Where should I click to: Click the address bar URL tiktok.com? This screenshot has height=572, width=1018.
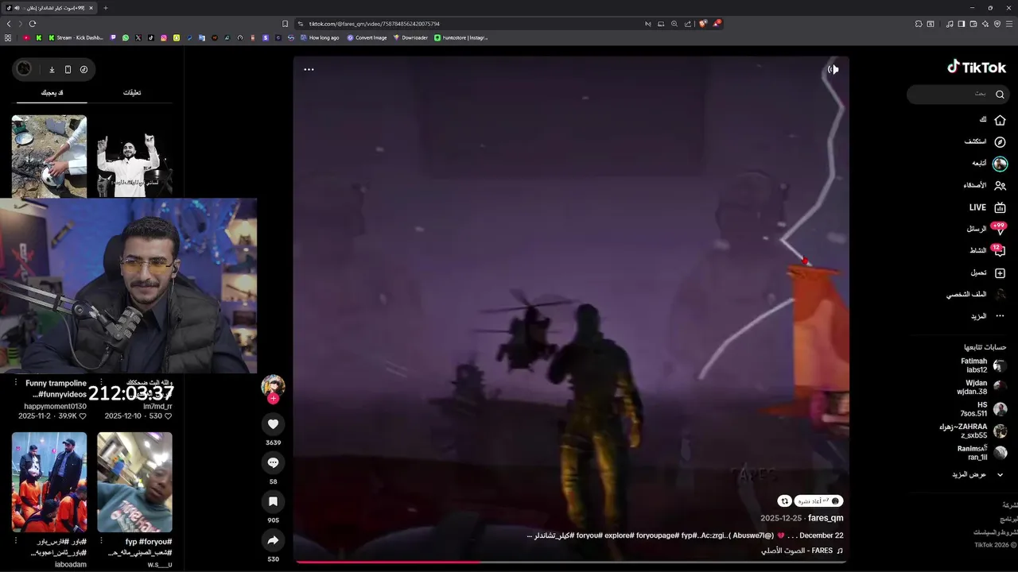(374, 24)
